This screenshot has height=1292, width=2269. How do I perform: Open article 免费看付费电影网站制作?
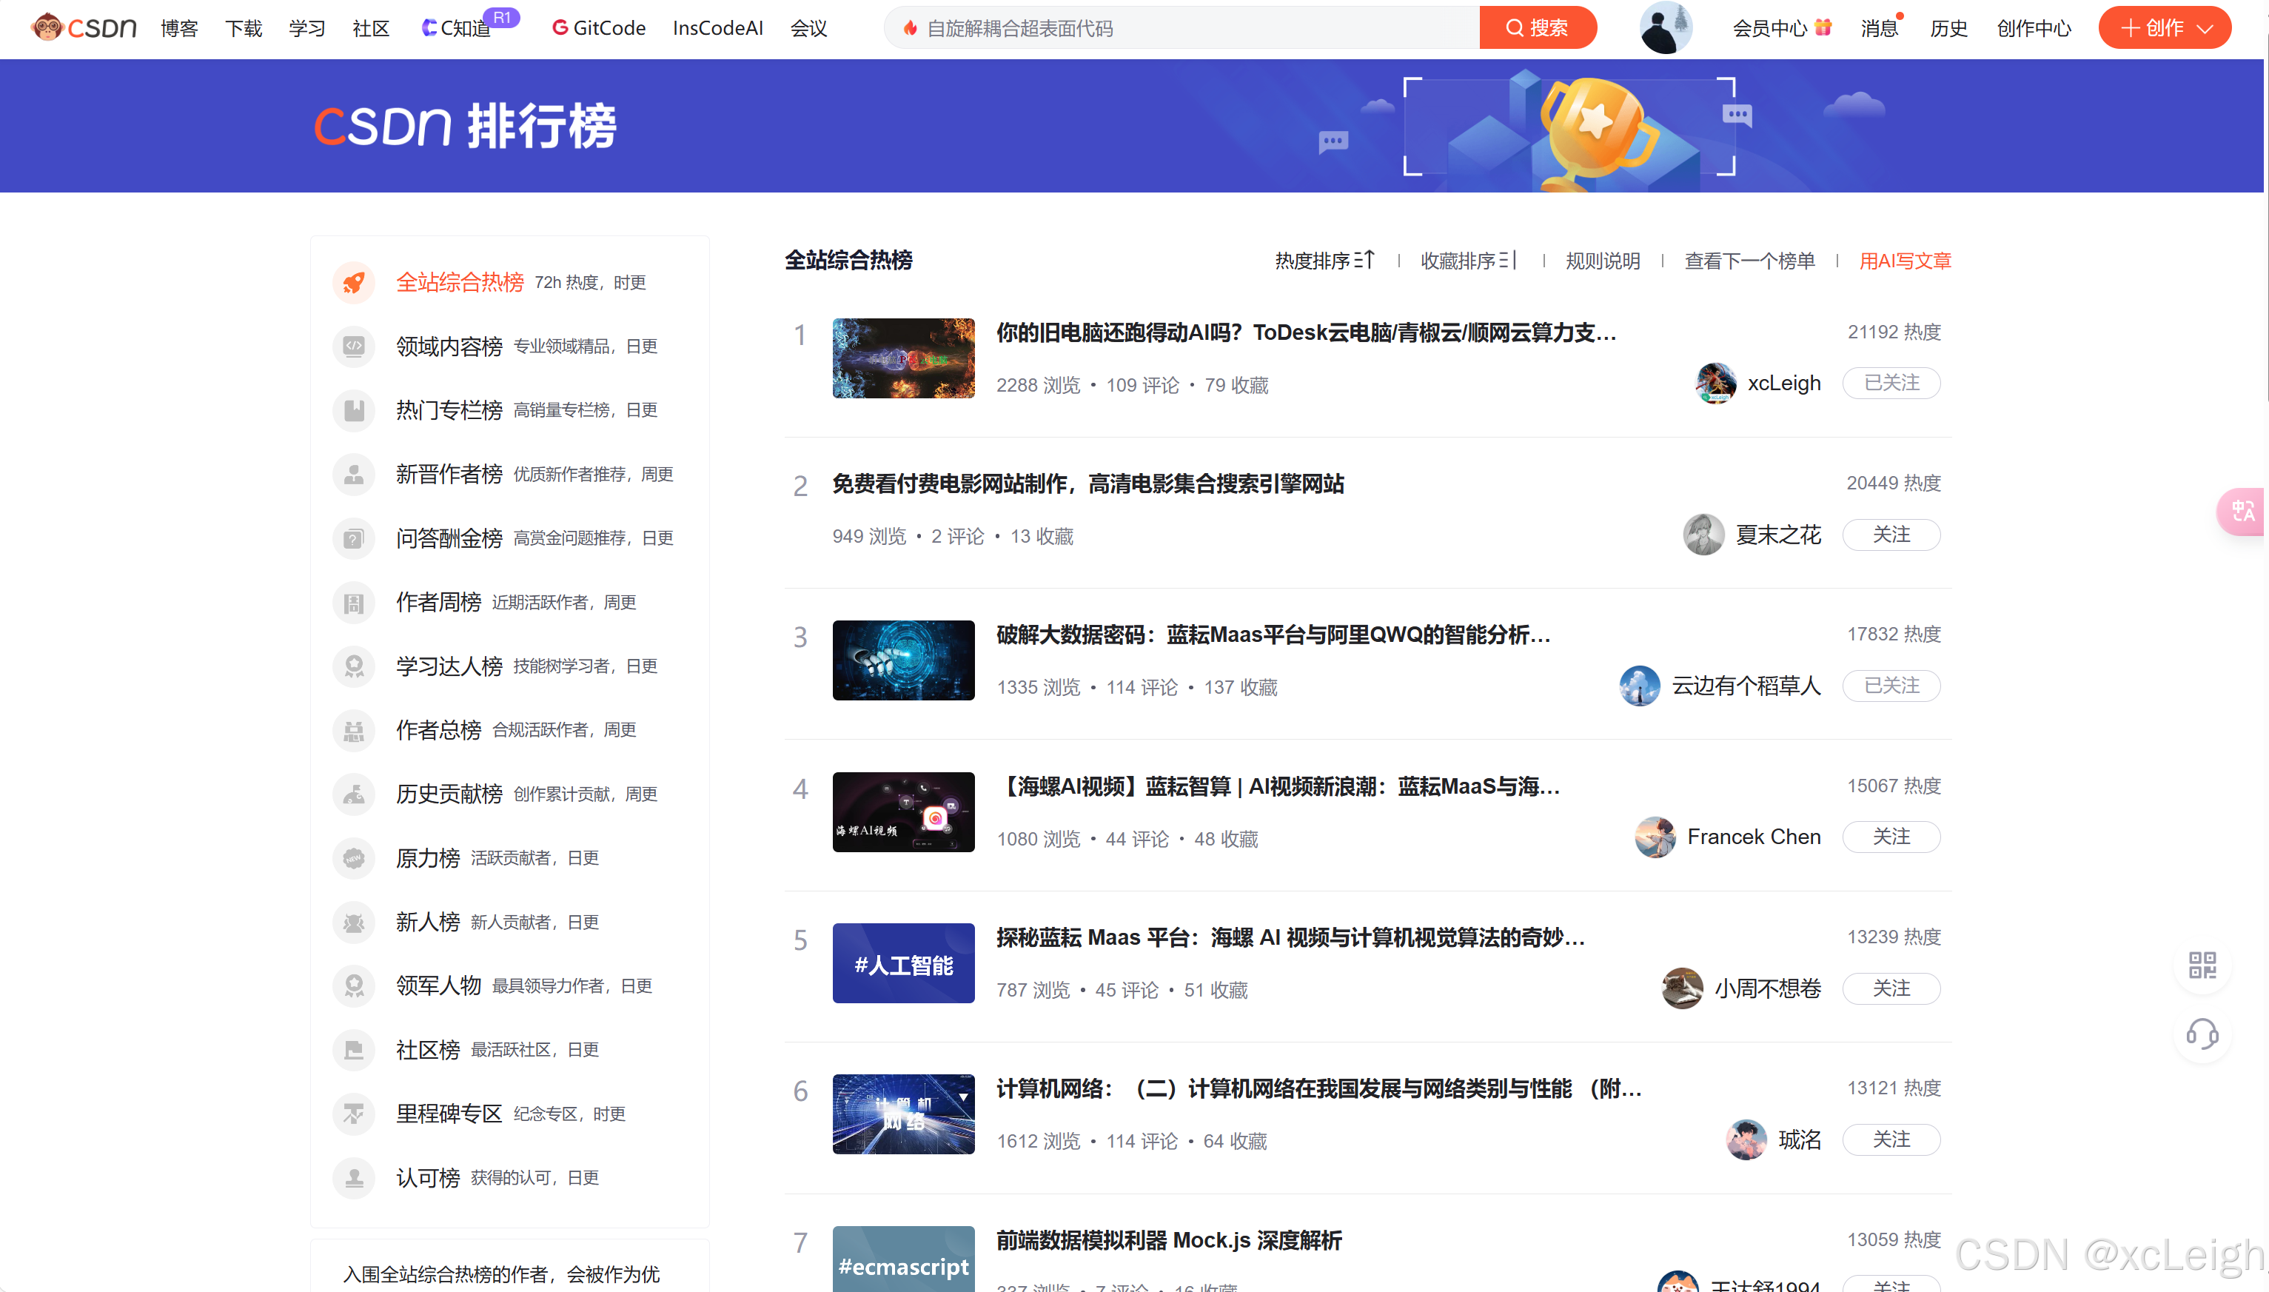pyautogui.click(x=1087, y=484)
